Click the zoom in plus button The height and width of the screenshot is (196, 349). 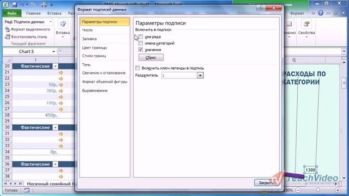click(338, 190)
